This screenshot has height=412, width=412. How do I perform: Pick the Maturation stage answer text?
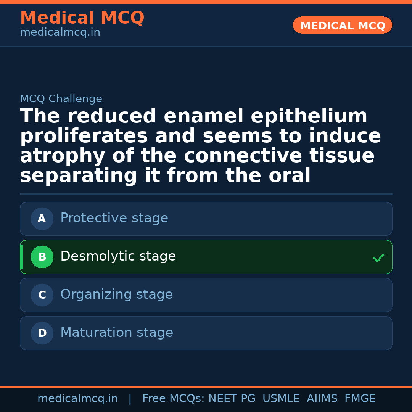(x=116, y=333)
